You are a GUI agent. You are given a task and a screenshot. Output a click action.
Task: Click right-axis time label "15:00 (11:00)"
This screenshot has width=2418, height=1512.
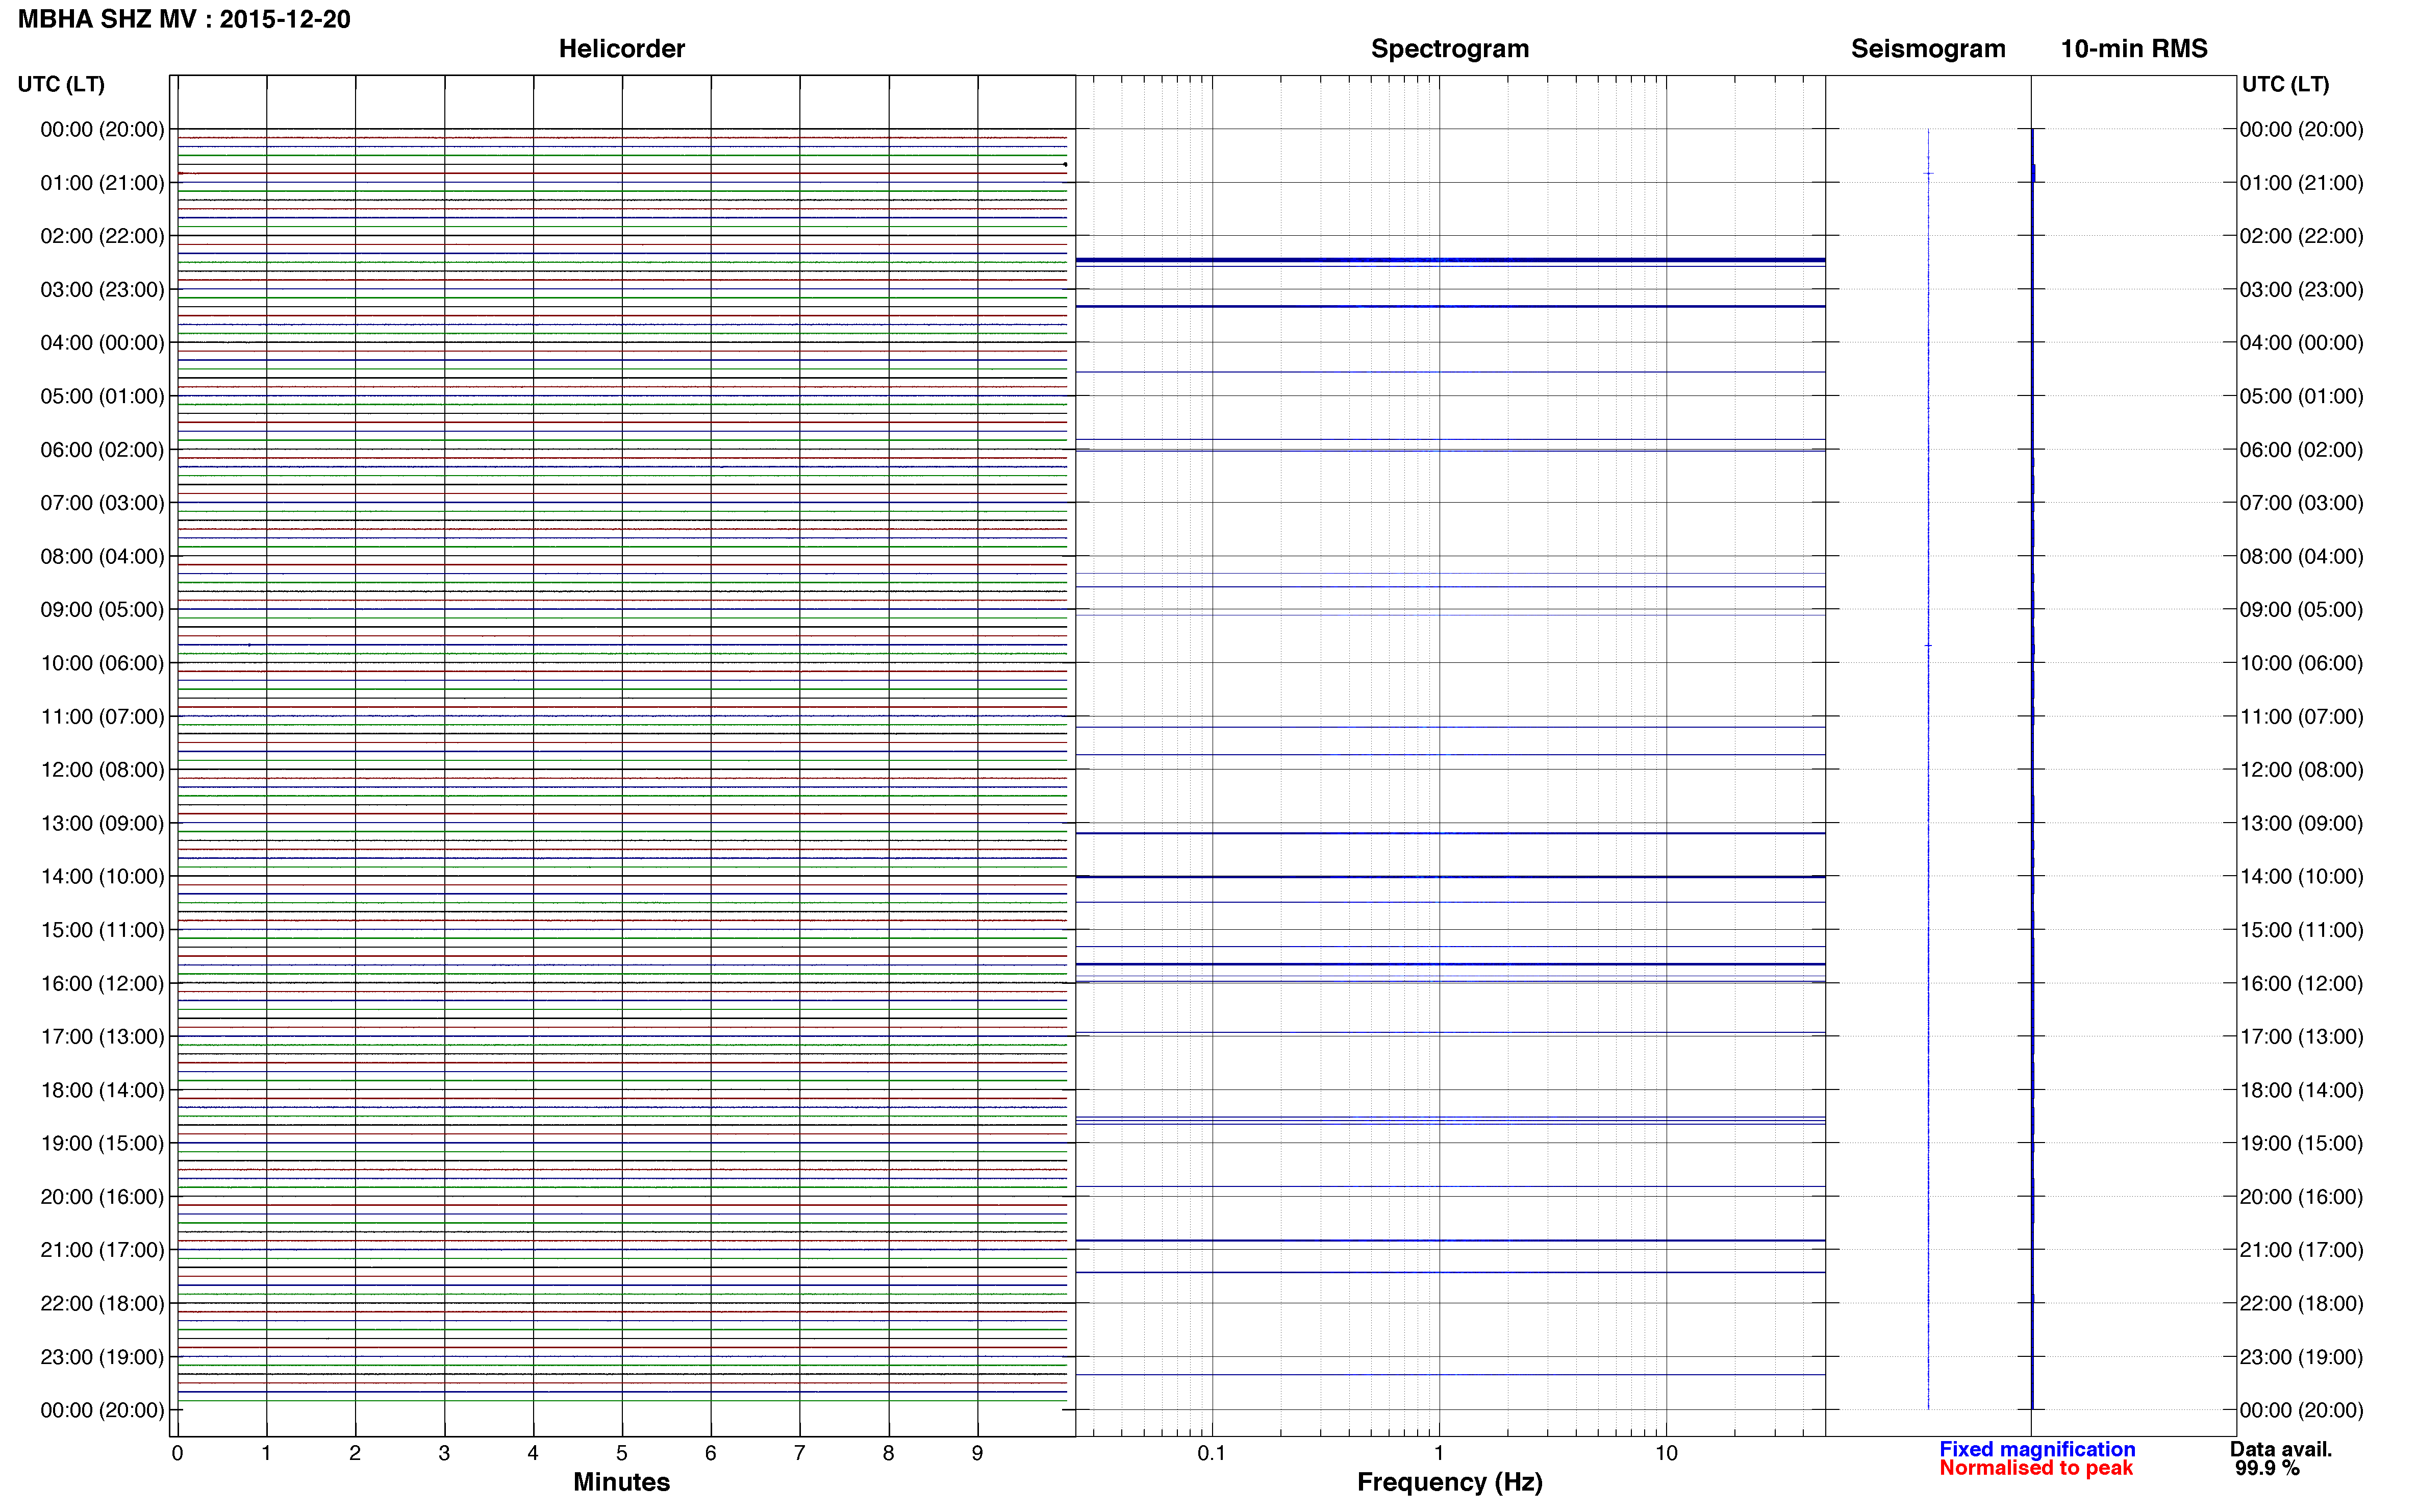2302,930
